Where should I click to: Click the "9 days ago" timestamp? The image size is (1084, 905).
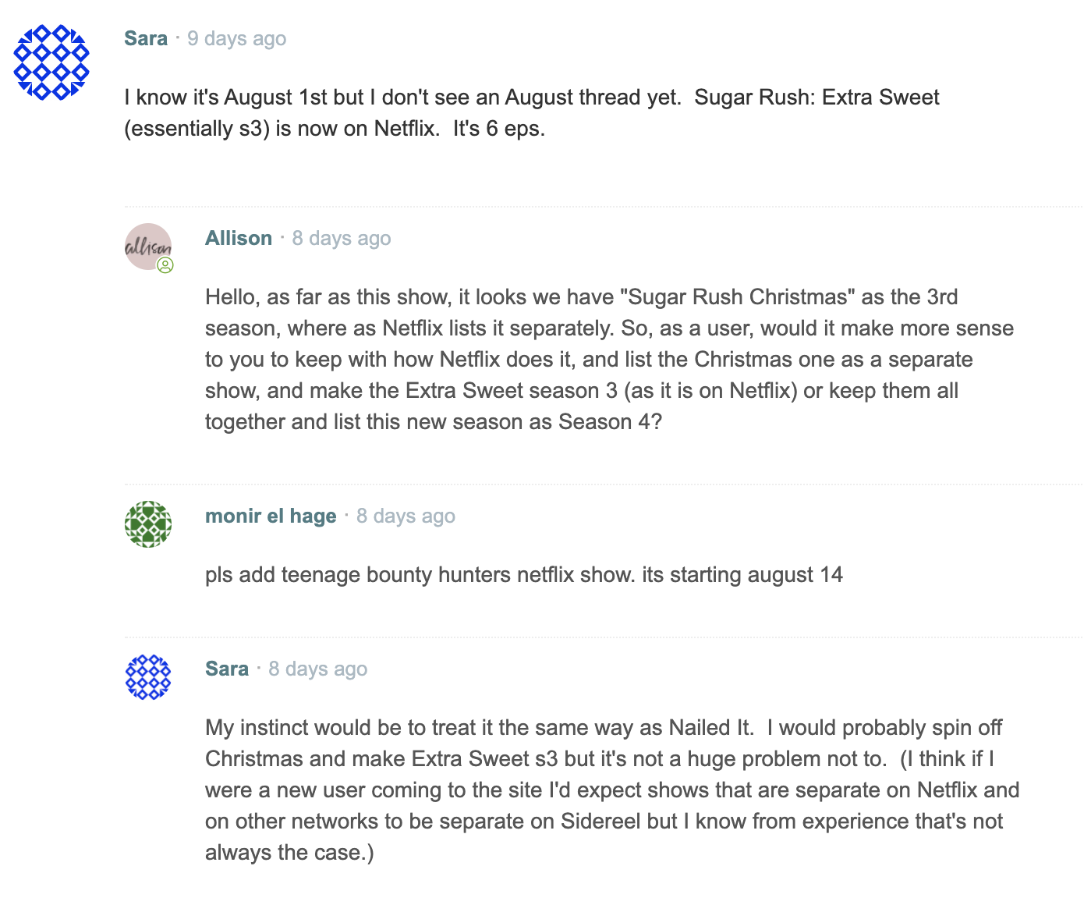coord(237,38)
